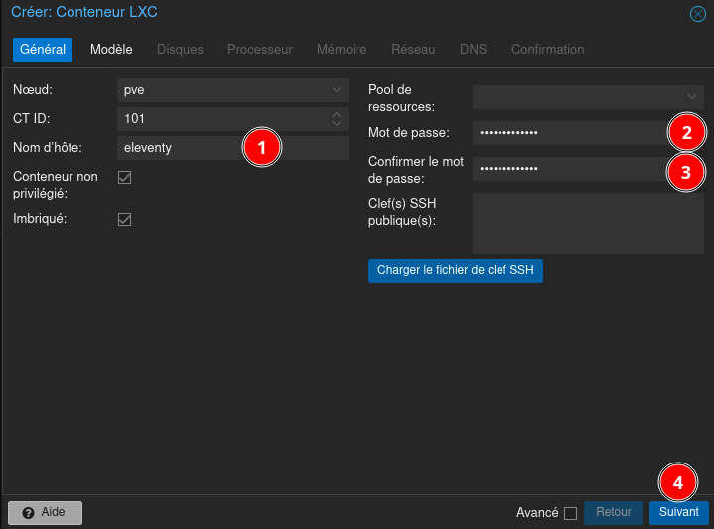Click the red annotation marker 2
This screenshot has width=714, height=529.
click(x=685, y=132)
